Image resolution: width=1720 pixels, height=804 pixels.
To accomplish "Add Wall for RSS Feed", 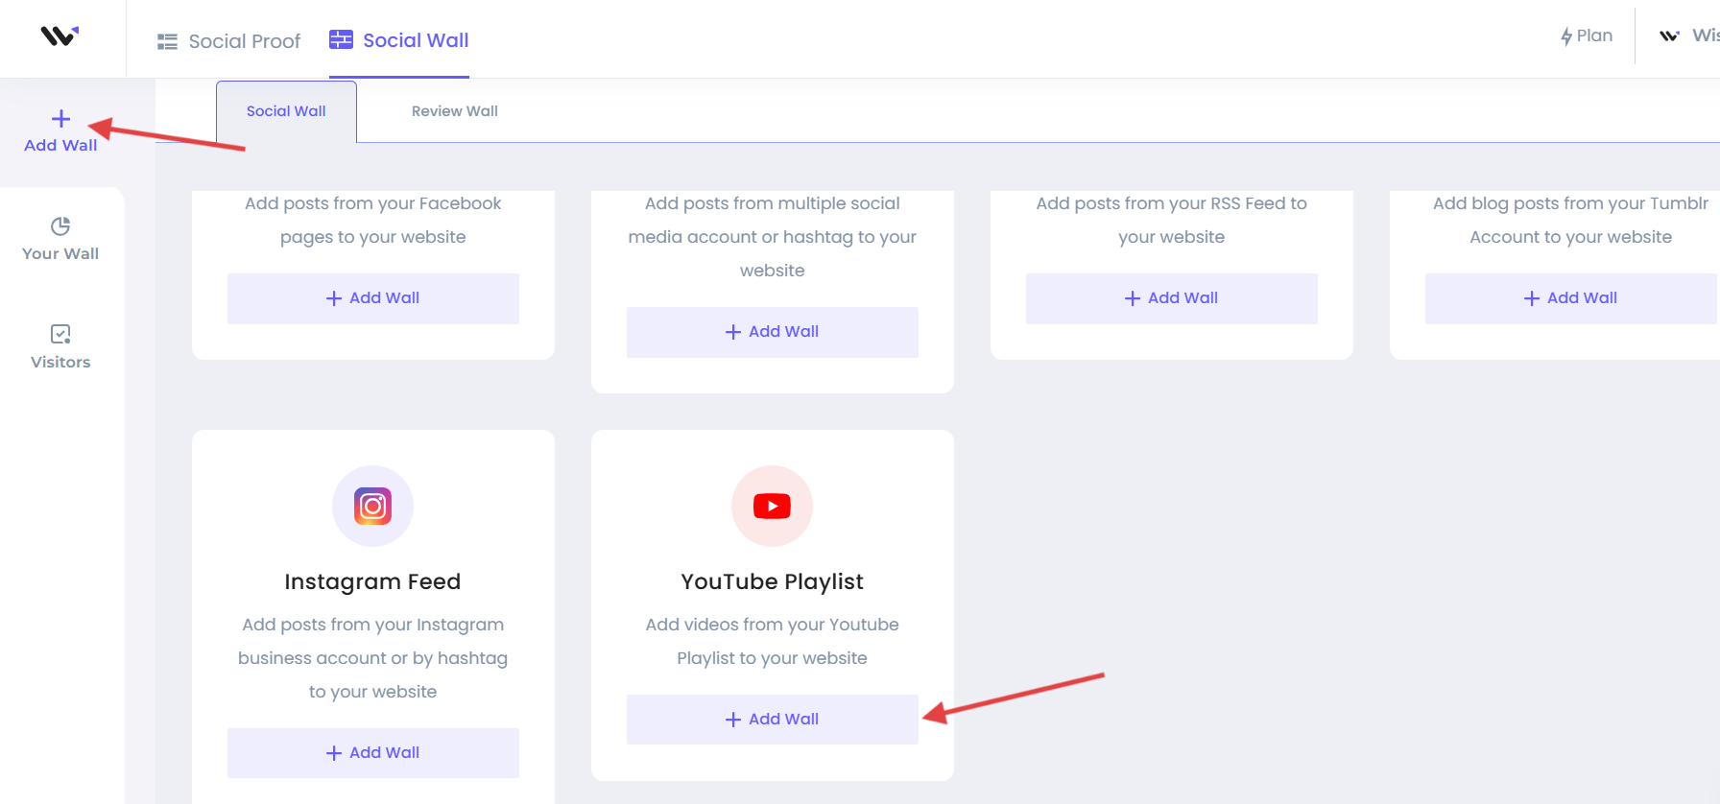I will pos(1171,298).
